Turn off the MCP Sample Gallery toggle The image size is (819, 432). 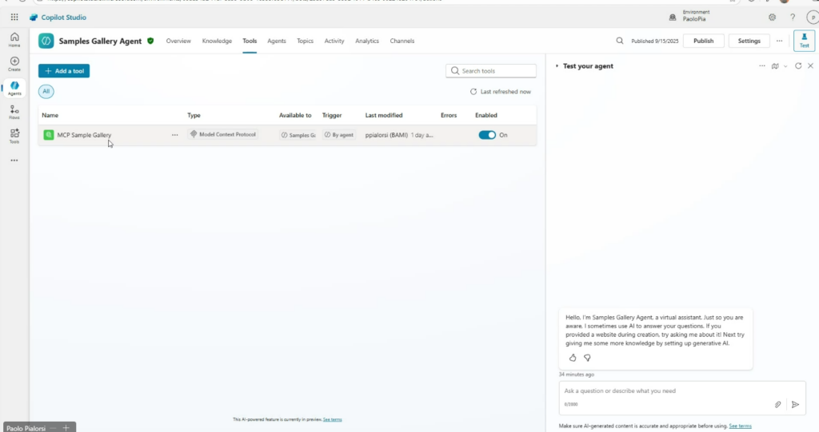point(487,135)
